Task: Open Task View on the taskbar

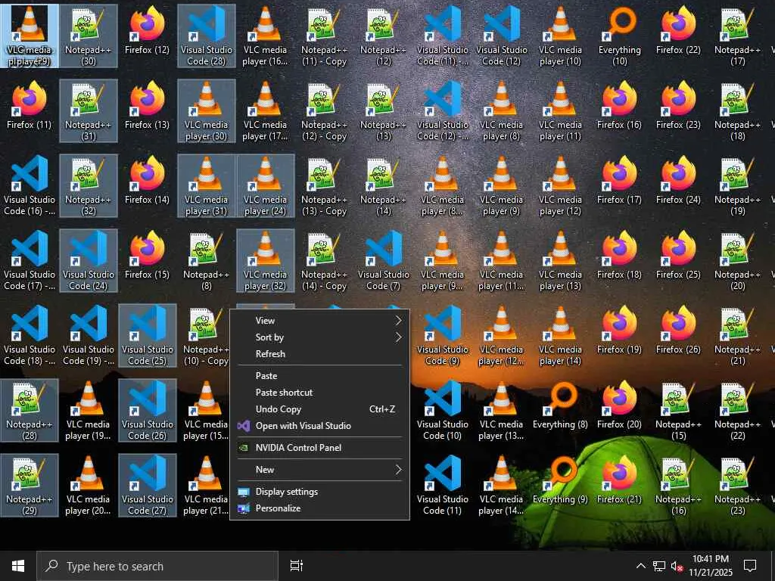Action: pyautogui.click(x=296, y=566)
